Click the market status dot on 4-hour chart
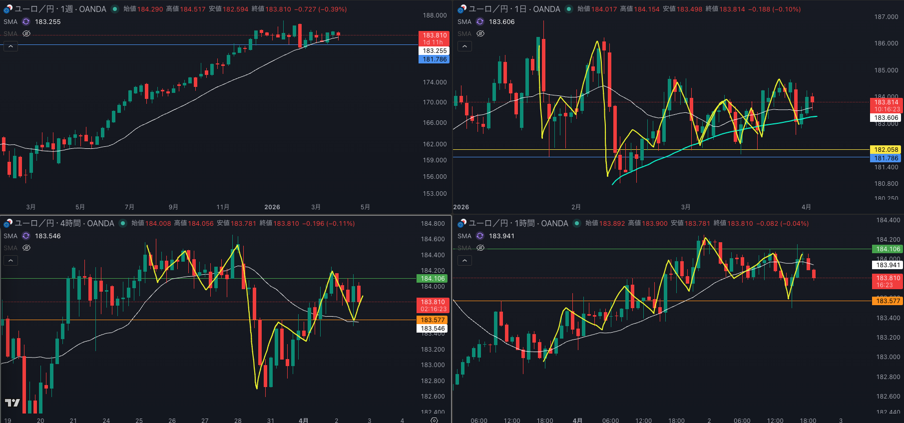This screenshot has height=423, width=904. coord(122,223)
